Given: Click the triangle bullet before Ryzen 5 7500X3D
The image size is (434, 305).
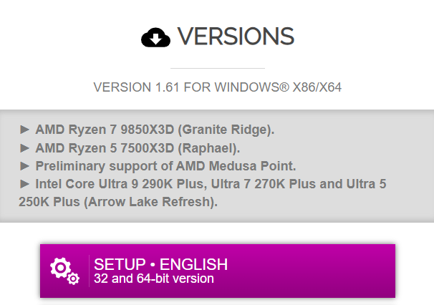Looking at the screenshot, I should [24, 148].
